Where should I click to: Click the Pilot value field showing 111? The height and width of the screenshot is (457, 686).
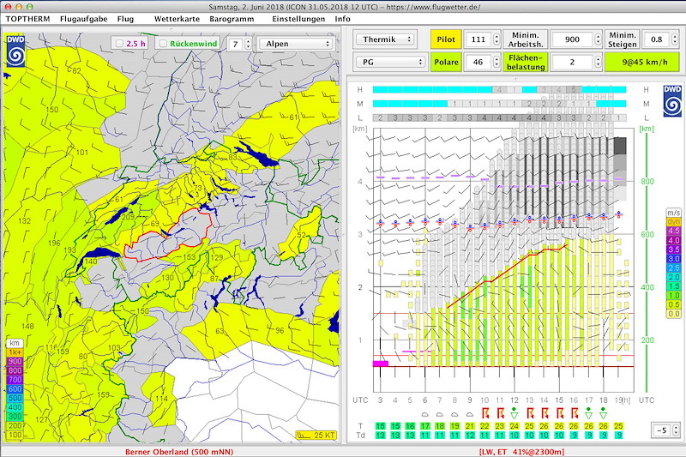478,39
